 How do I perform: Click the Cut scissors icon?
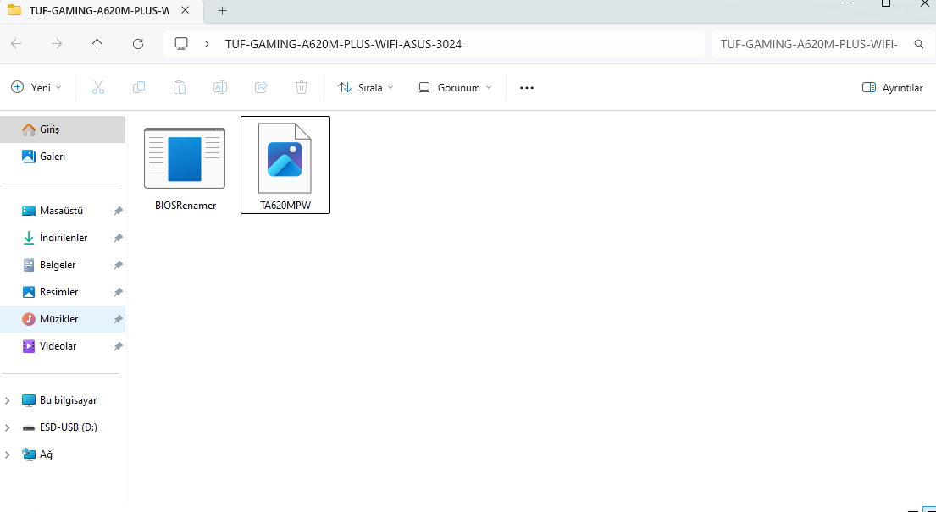tap(98, 88)
